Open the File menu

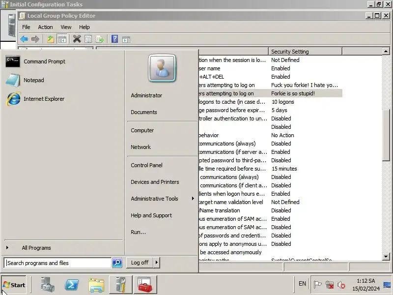coord(26,27)
